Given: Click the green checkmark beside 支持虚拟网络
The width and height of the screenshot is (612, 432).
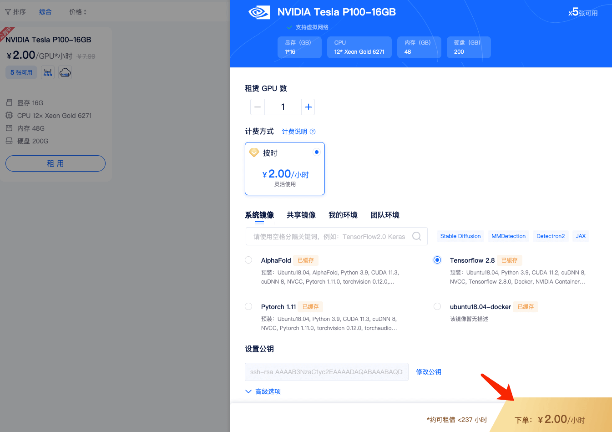Looking at the screenshot, I should [x=289, y=27].
